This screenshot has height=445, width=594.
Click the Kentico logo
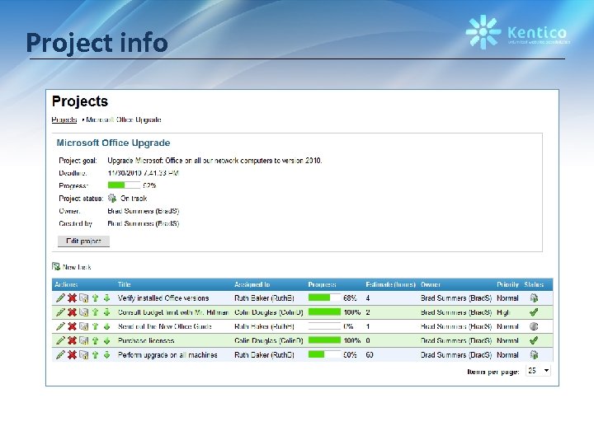[517, 32]
